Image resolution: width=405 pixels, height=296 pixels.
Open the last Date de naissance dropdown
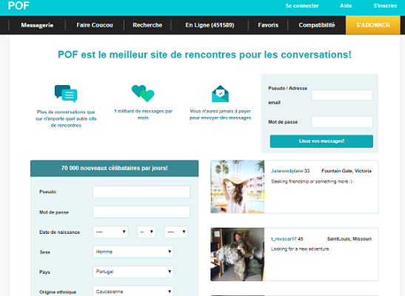176,232
